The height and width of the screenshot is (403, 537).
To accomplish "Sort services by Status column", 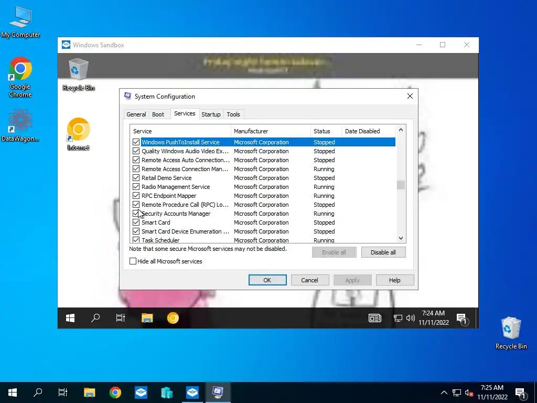I will [x=326, y=131].
